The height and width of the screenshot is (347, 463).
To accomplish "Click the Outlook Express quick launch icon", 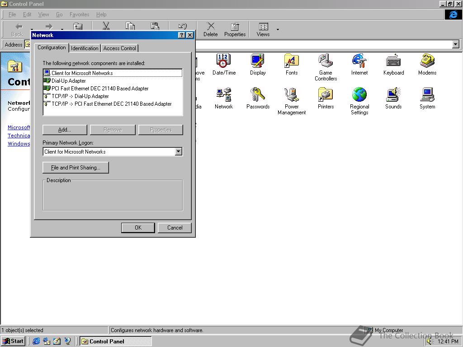I will pos(47,342).
